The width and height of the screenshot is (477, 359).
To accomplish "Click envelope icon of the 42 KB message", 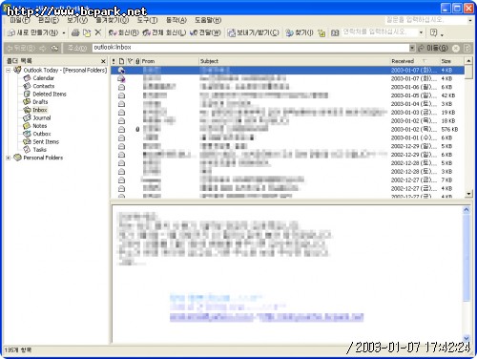I will pos(121,95).
